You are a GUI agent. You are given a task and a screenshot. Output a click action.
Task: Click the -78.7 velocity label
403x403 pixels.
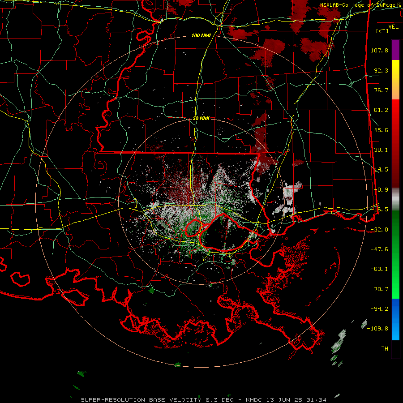coord(379,289)
